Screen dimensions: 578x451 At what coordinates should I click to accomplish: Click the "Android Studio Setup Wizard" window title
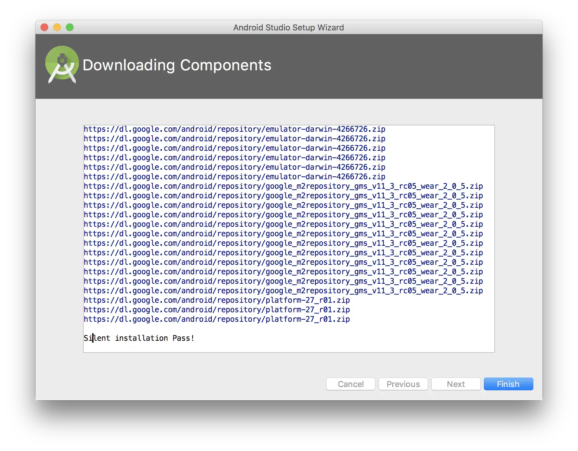pyautogui.click(x=288, y=28)
